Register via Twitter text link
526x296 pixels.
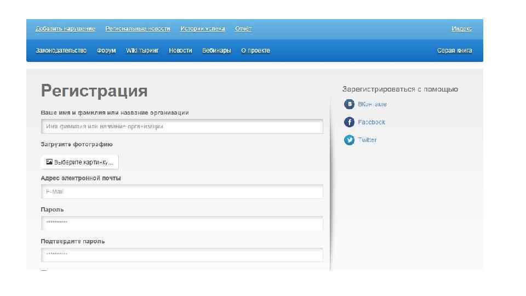coord(367,140)
